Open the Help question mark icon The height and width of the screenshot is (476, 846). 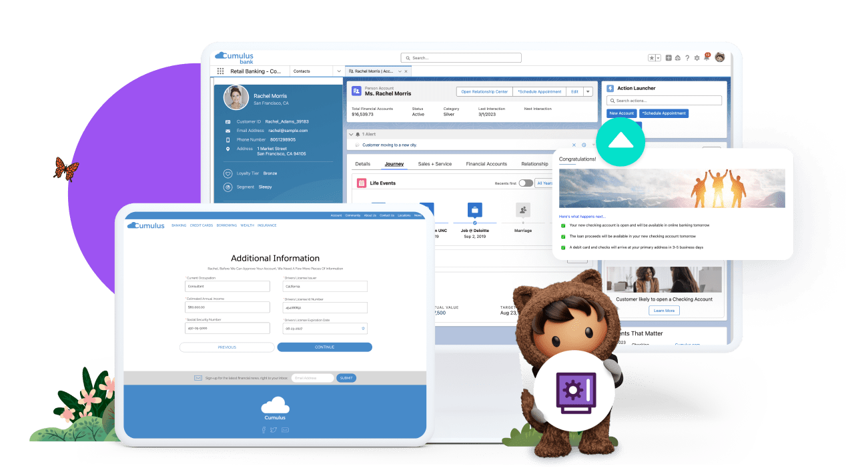[687, 58]
